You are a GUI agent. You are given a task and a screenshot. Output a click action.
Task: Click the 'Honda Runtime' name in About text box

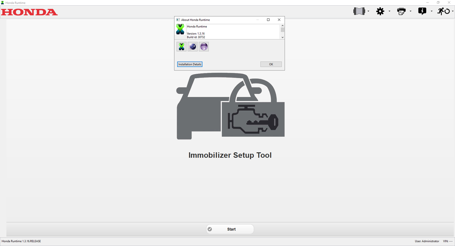click(x=197, y=26)
